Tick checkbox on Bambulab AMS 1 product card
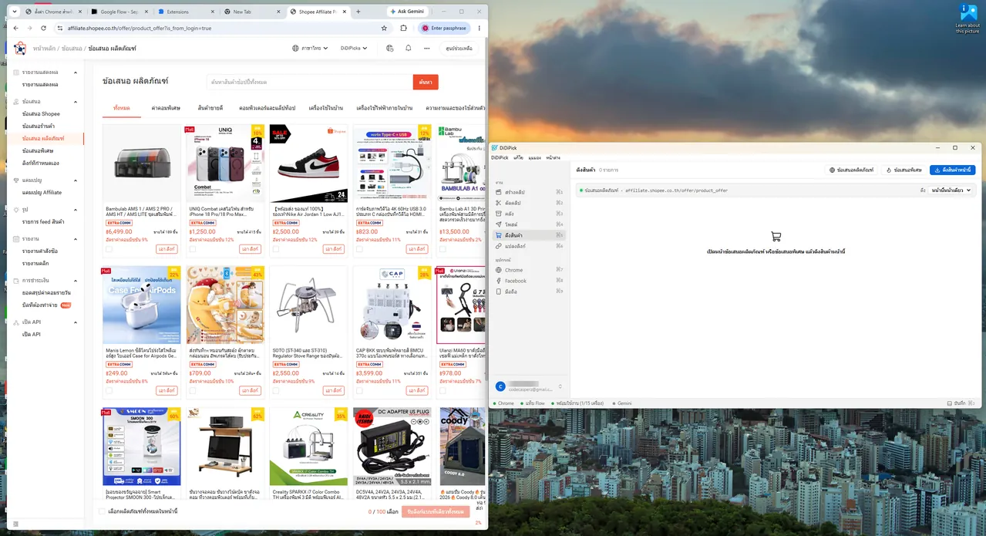Viewport: 986px width, 536px height. click(x=109, y=249)
